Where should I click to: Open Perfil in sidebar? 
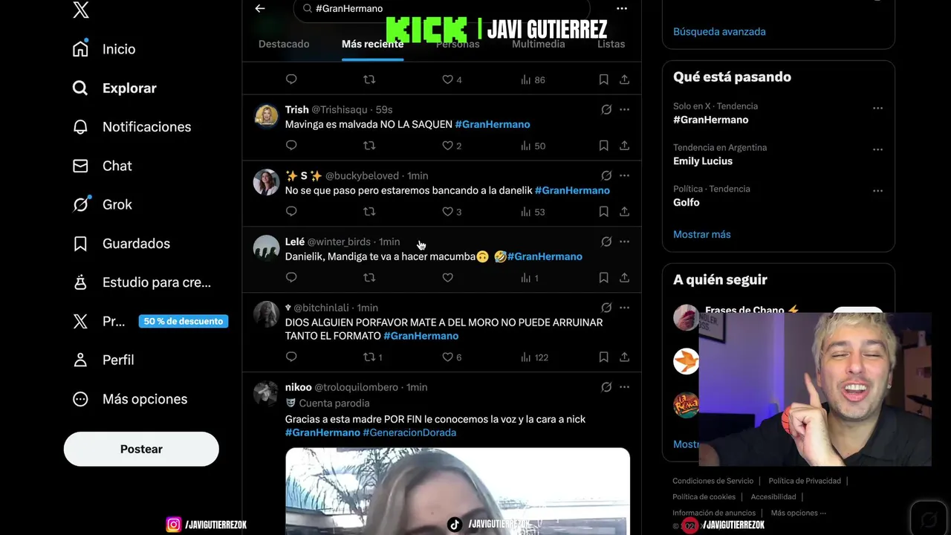pyautogui.click(x=103, y=360)
